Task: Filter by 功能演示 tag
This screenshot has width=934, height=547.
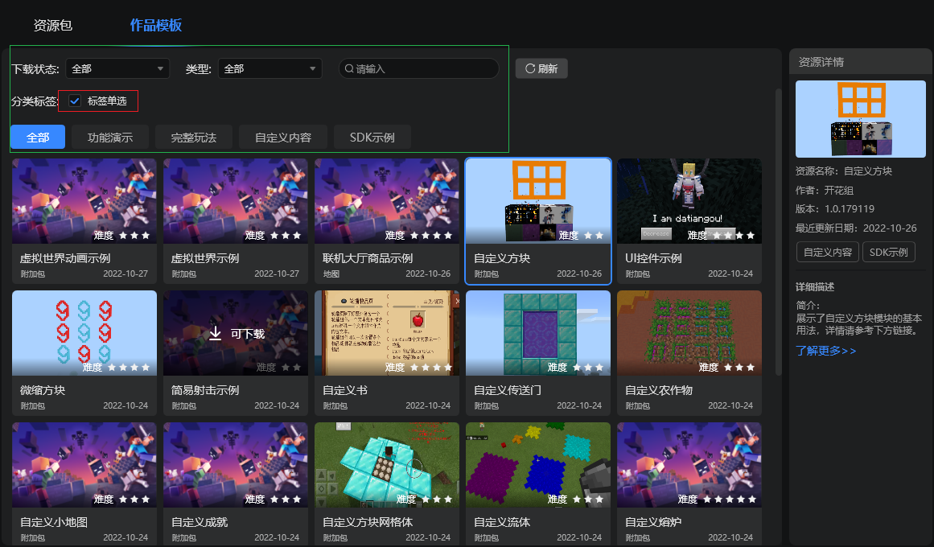Action: coord(110,137)
